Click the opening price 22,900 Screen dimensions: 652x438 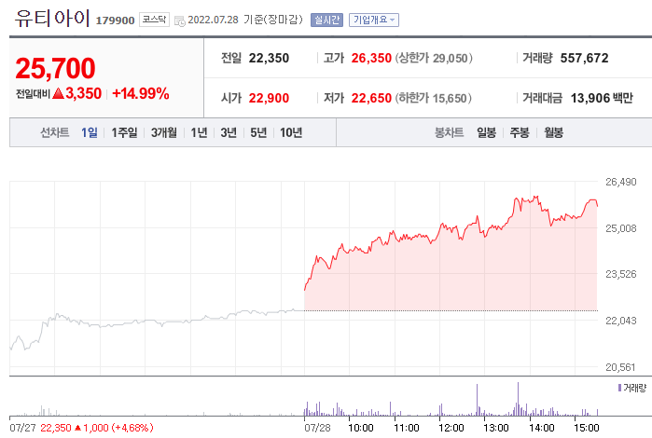pyautogui.click(x=269, y=98)
